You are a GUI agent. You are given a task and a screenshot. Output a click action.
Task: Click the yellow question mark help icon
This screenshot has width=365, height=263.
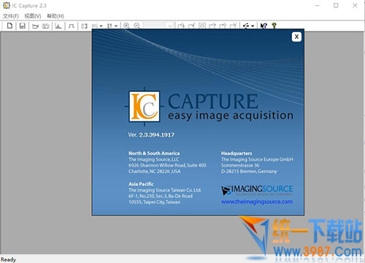(274, 26)
